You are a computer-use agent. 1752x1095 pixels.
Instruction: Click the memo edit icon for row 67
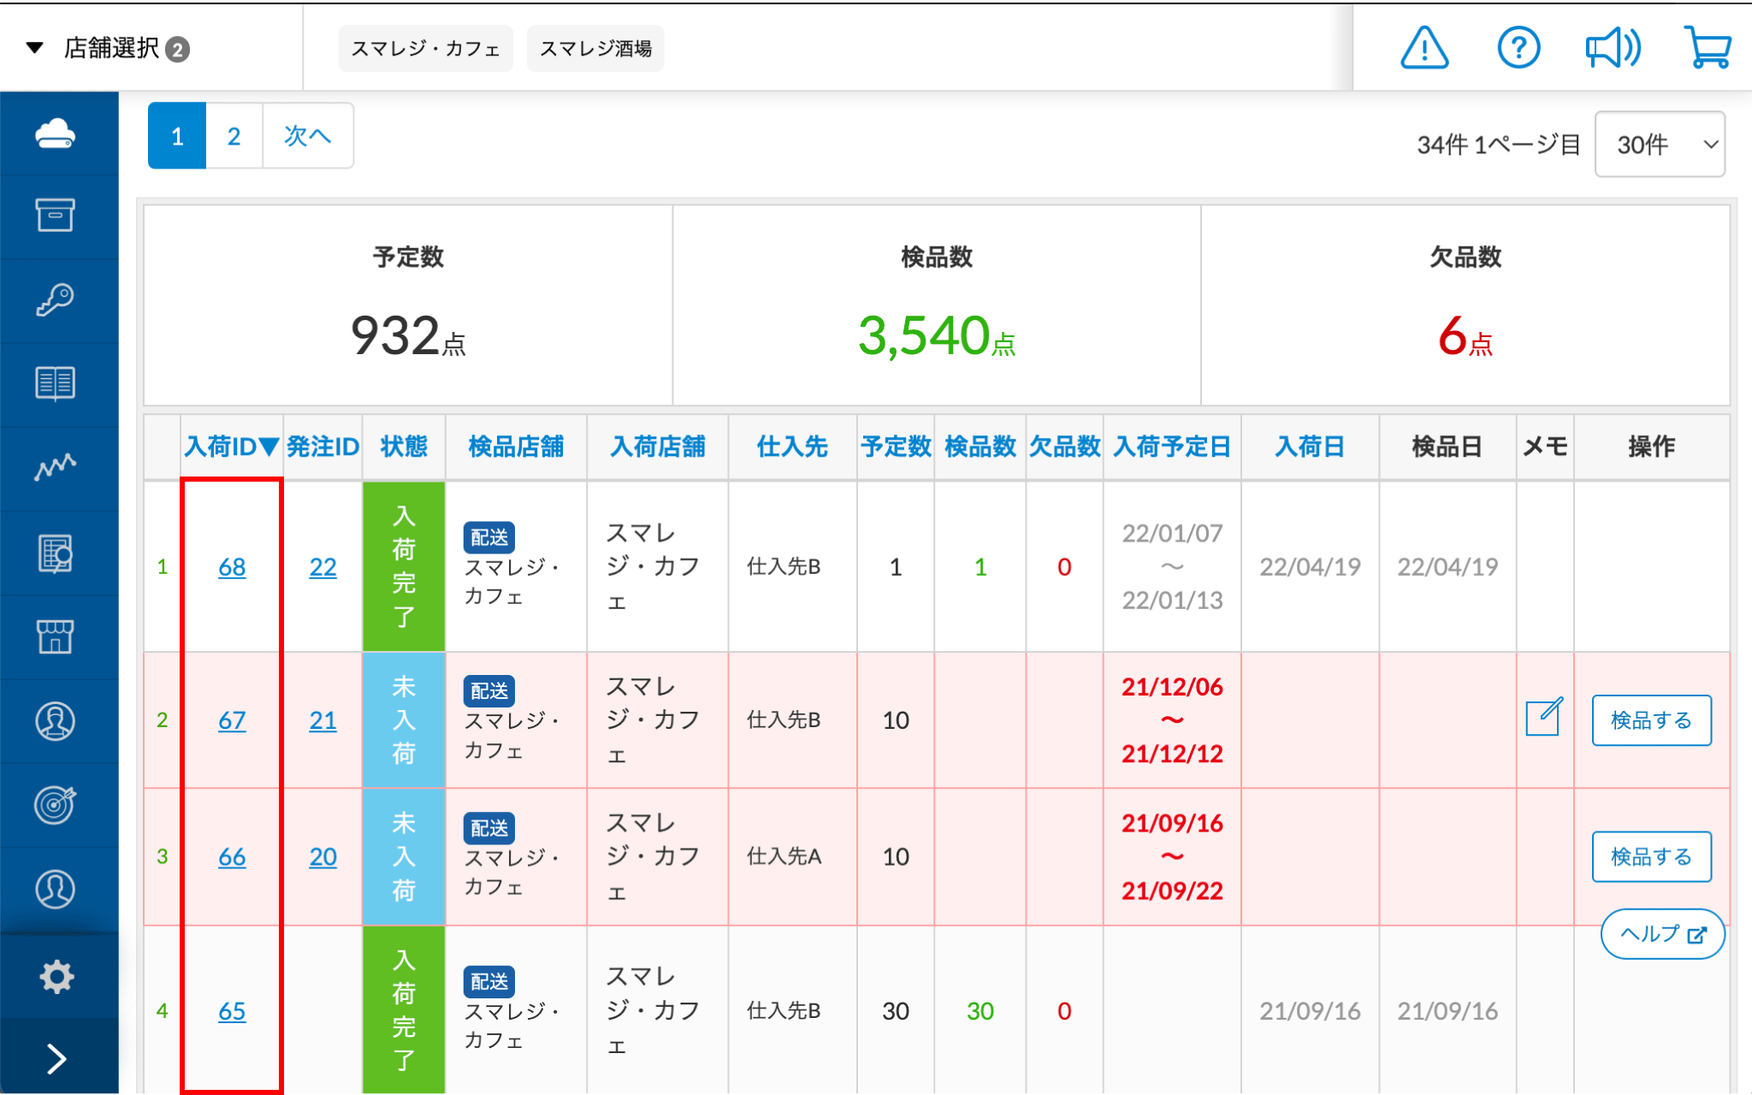pos(1544,718)
